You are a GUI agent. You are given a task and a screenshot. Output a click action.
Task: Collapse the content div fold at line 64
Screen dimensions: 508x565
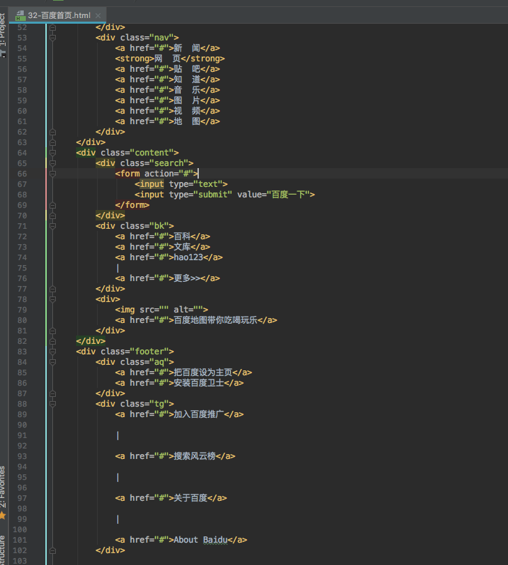coord(52,153)
